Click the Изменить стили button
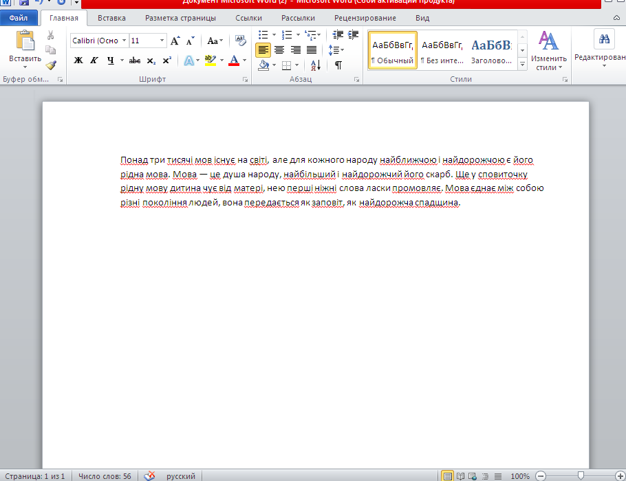Image resolution: width=626 pixels, height=481 pixels. (x=548, y=50)
